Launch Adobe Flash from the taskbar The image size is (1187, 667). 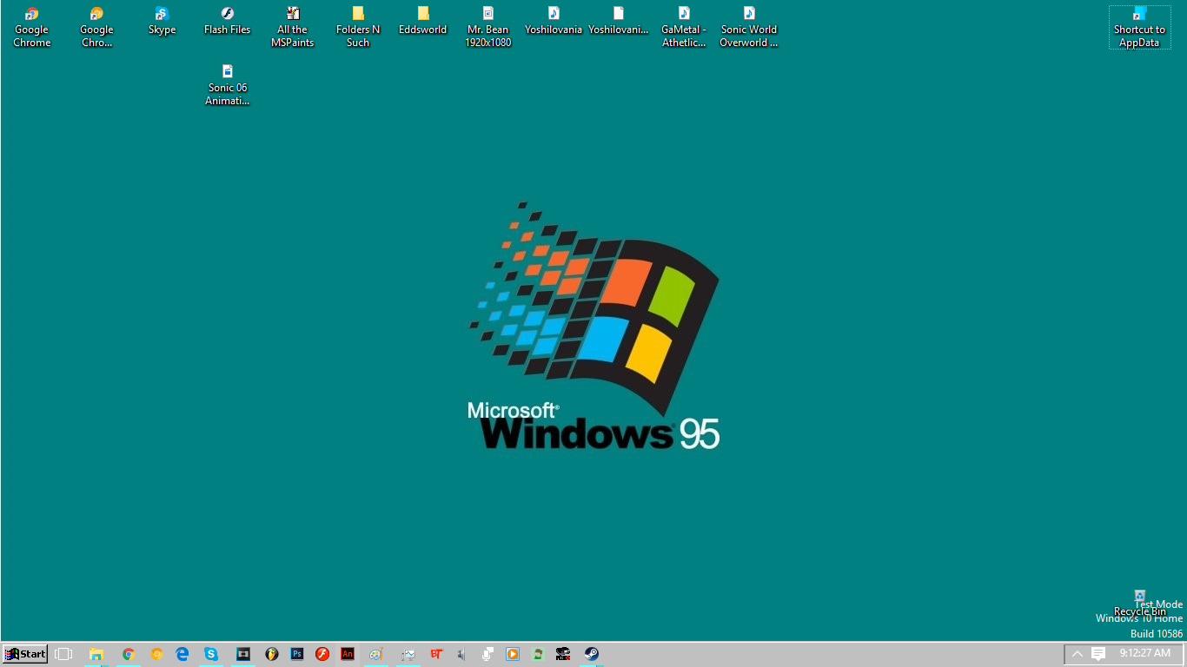click(x=322, y=654)
